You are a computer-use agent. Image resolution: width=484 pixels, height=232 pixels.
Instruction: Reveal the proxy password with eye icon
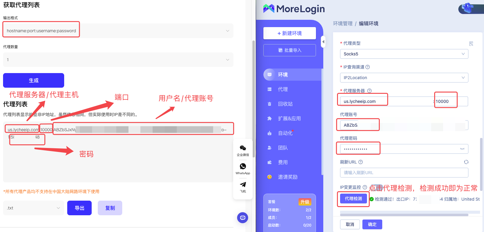click(x=462, y=149)
